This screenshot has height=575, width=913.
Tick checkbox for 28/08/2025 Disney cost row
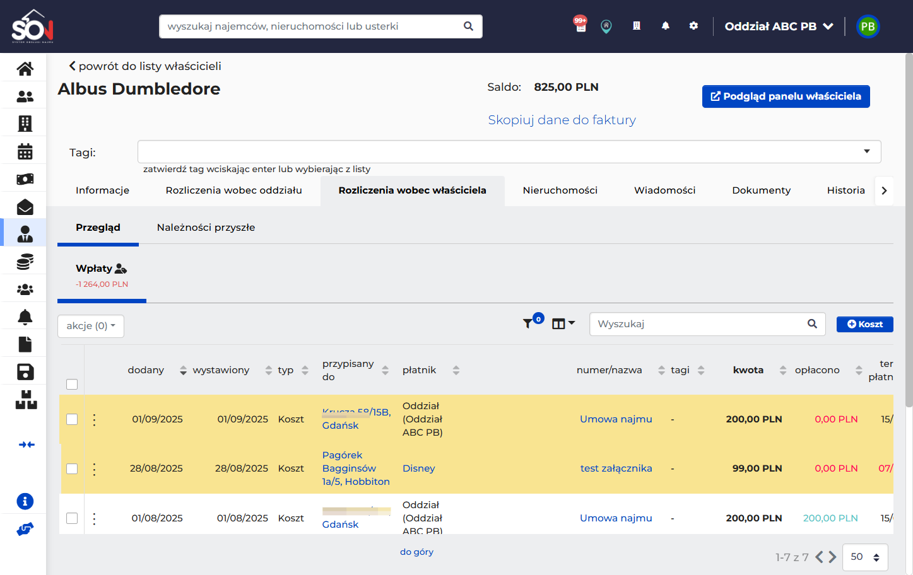click(72, 468)
